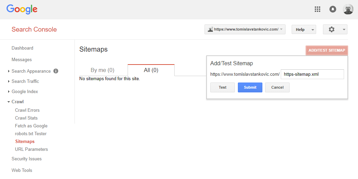Open the Google apps grid icon
The width and height of the screenshot is (358, 179).
pyautogui.click(x=318, y=10)
